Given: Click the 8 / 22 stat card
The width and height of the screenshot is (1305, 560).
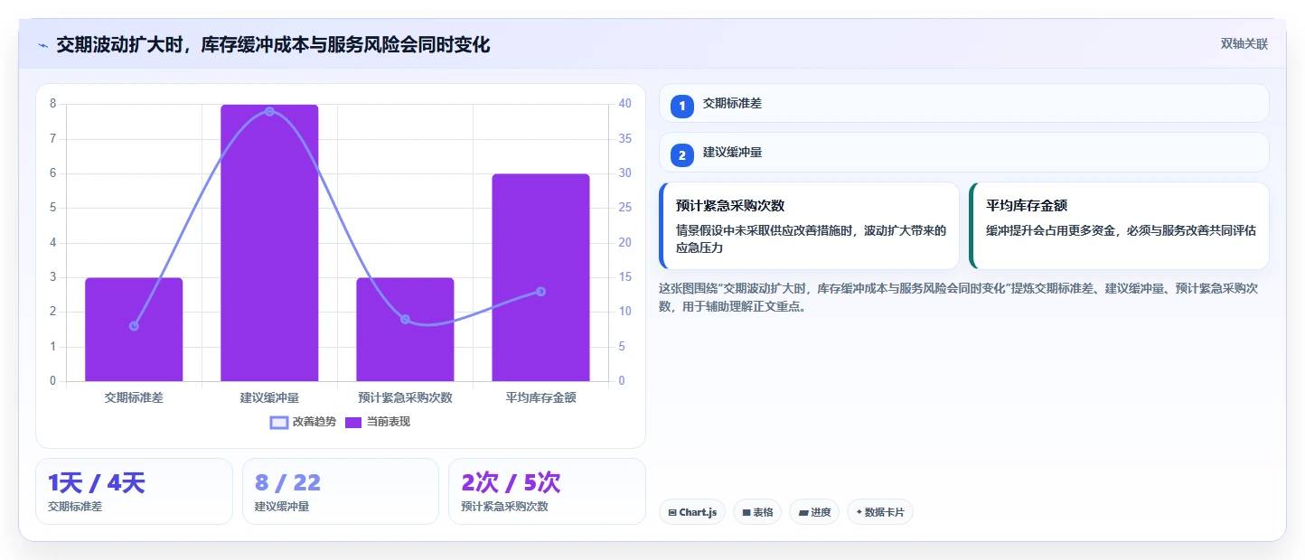Looking at the screenshot, I should point(340,491).
